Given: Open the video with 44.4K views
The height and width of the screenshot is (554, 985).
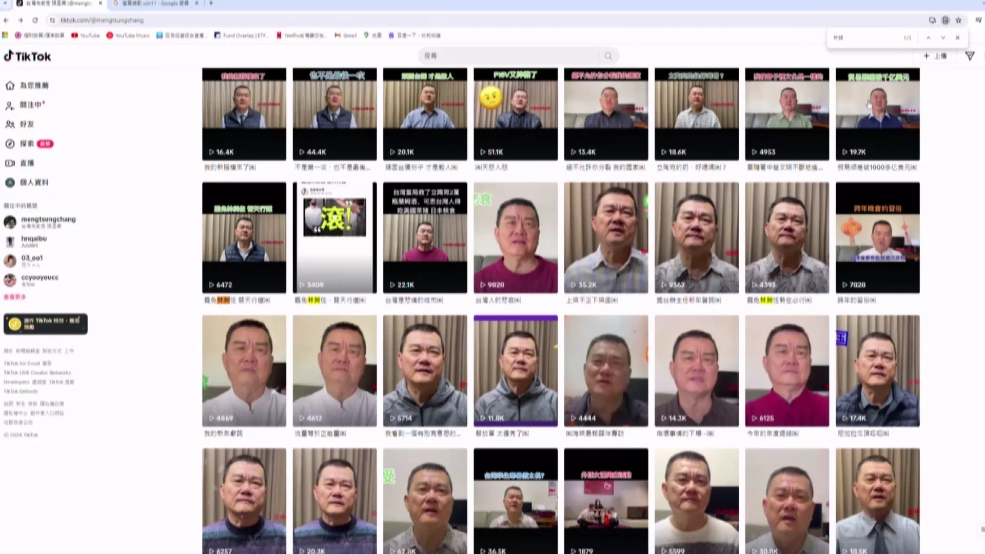Looking at the screenshot, I should coord(334,114).
